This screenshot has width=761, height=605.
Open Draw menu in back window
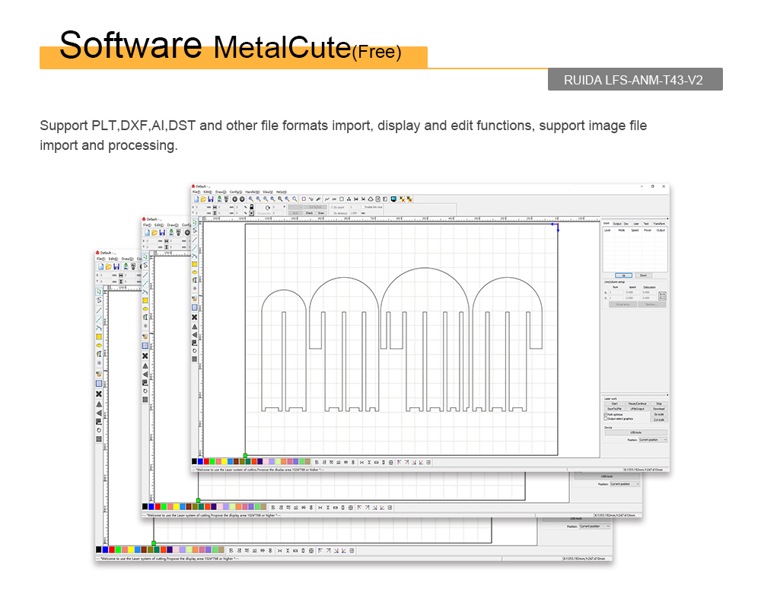coord(127,259)
